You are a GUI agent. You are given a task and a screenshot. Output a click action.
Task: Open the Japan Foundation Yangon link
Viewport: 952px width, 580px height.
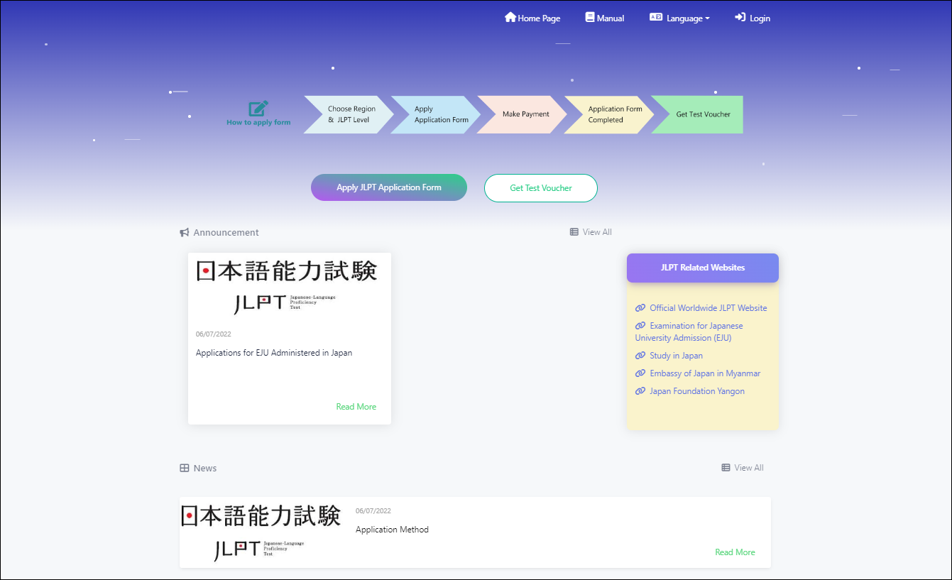pyautogui.click(x=697, y=391)
